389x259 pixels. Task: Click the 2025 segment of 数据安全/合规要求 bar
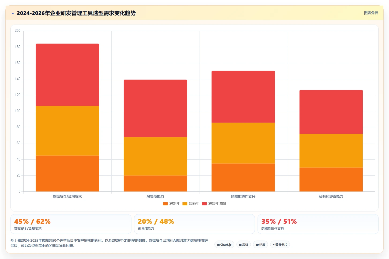click(x=67, y=131)
